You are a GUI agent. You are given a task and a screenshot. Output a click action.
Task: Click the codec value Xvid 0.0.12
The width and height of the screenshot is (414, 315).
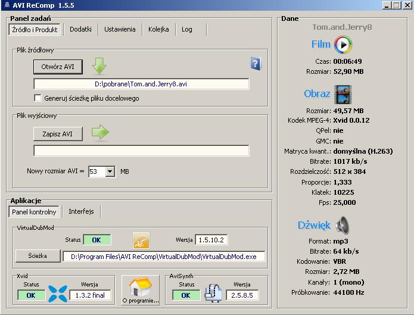click(x=351, y=120)
